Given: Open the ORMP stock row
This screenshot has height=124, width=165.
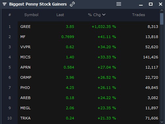Looking at the screenshot, I should click(89, 77).
